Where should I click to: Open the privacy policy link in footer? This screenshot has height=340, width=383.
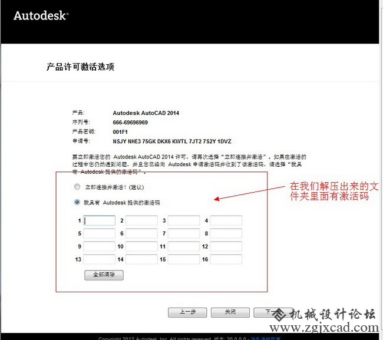click(x=265, y=338)
